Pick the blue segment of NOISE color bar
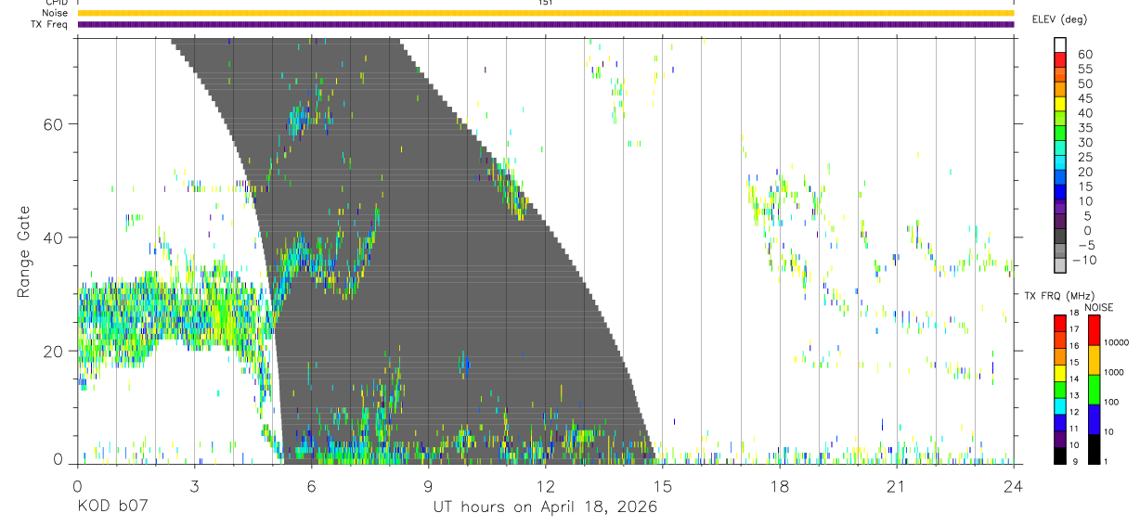The height and width of the screenshot is (526, 1140). point(1094,419)
